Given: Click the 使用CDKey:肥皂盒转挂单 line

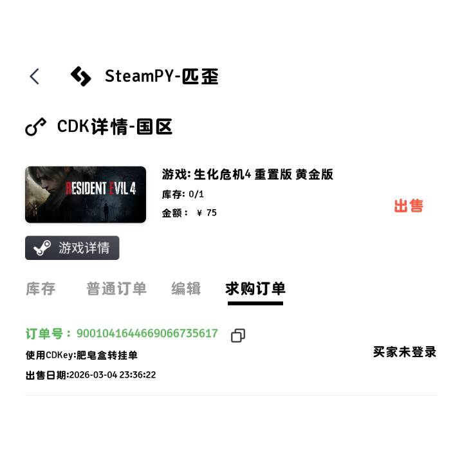Looking at the screenshot, I should pos(82,355).
